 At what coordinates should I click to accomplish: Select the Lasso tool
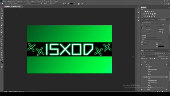[x=2, y=14]
